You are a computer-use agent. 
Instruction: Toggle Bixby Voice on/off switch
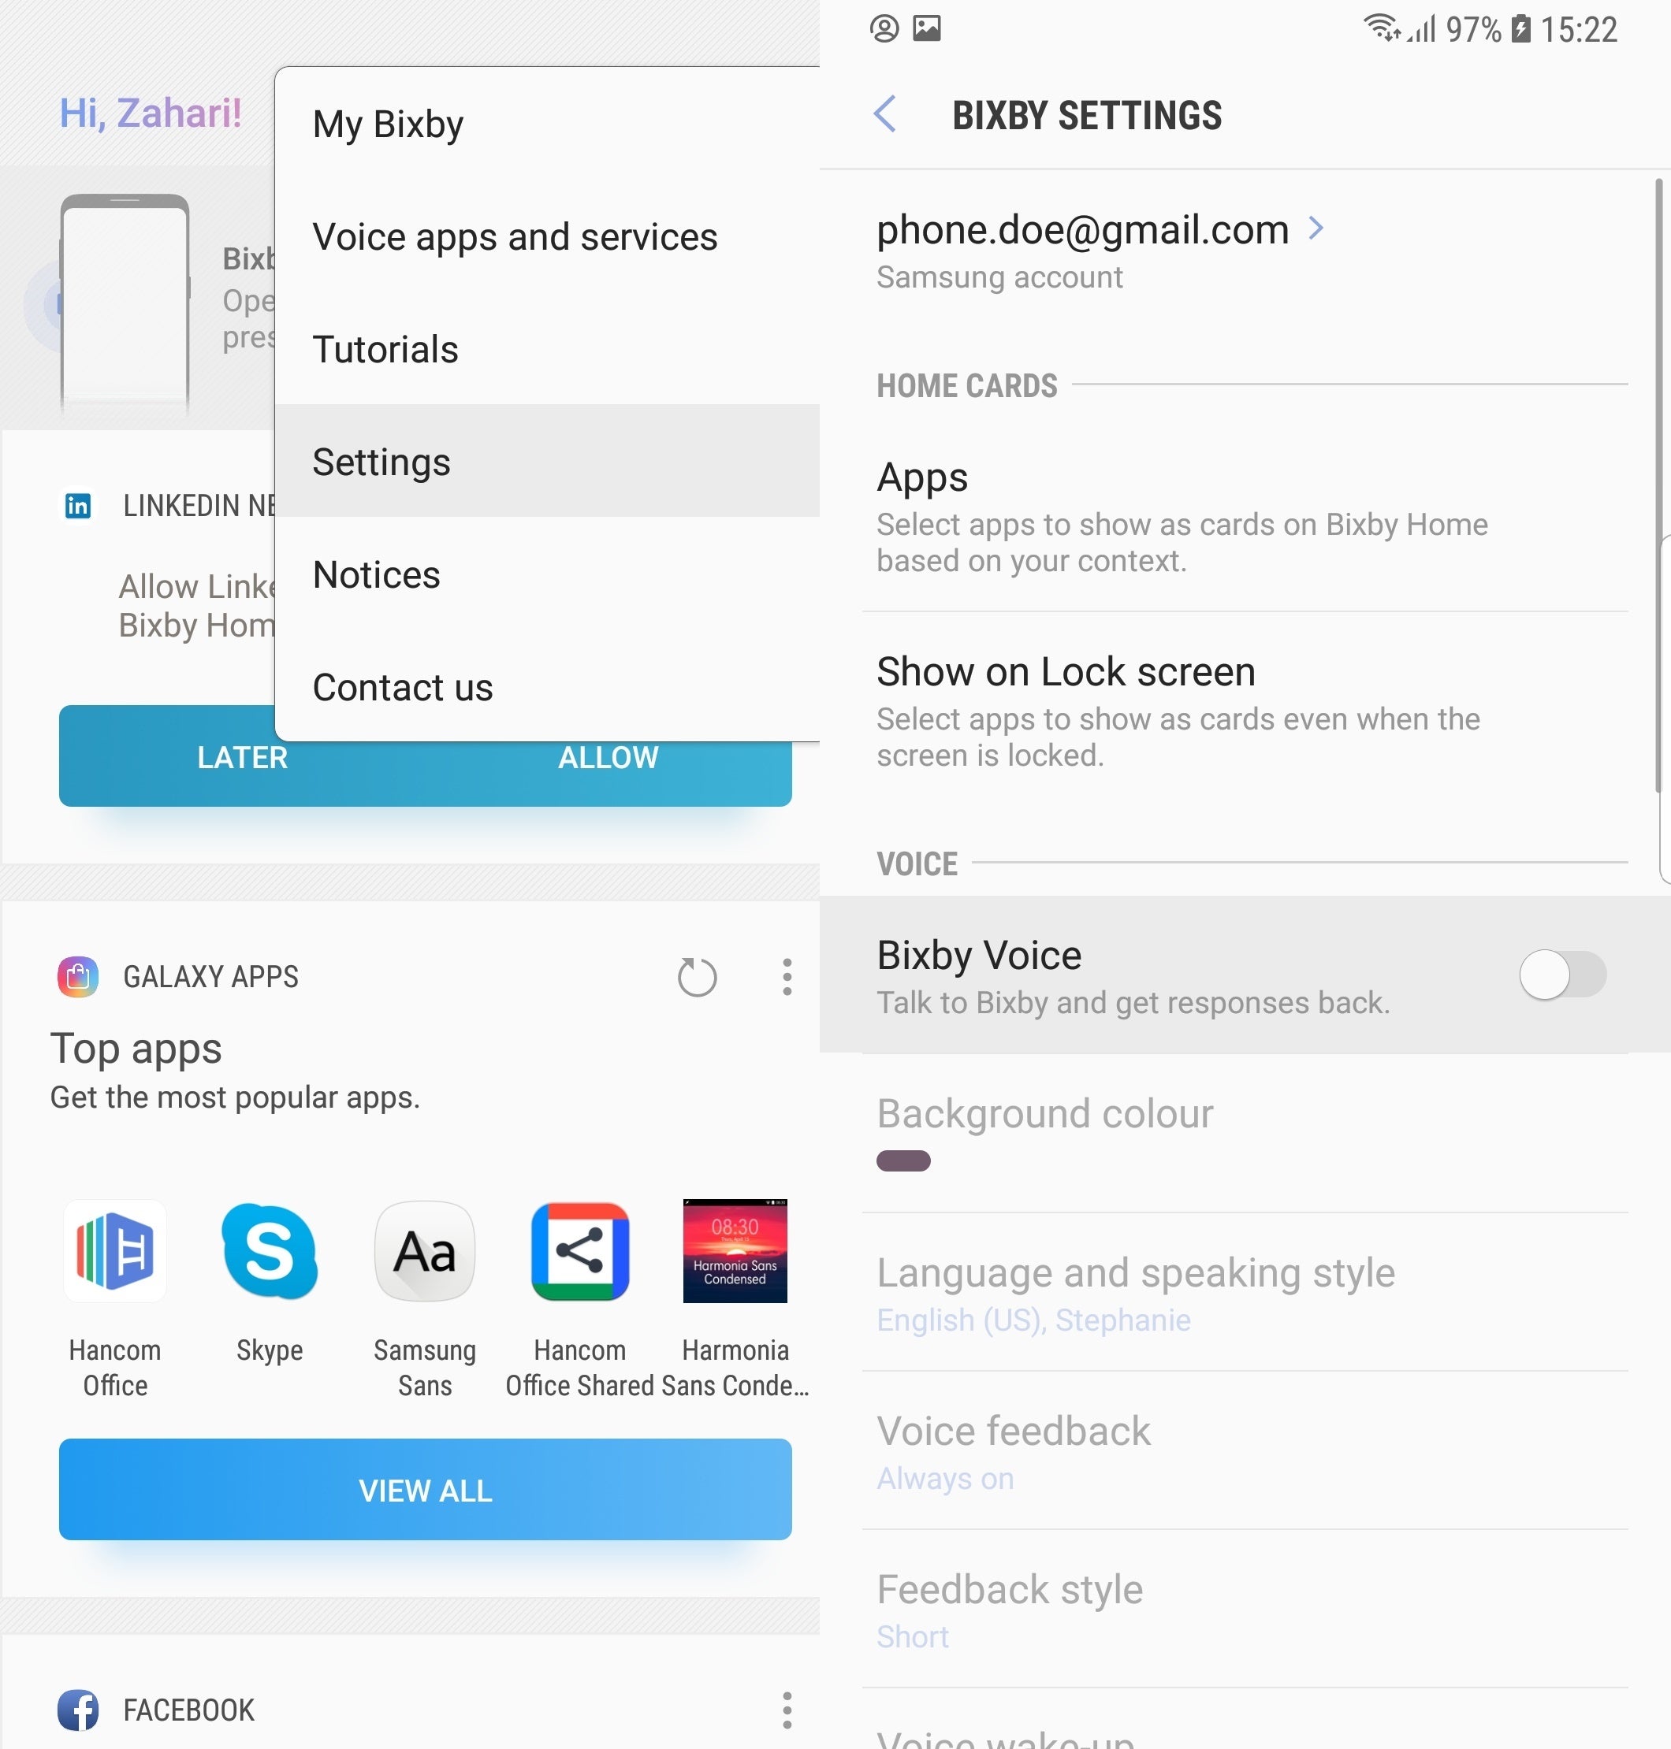click(x=1561, y=973)
